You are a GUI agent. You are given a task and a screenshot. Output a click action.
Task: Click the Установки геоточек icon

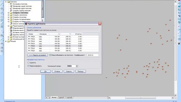[x=11, y=4]
